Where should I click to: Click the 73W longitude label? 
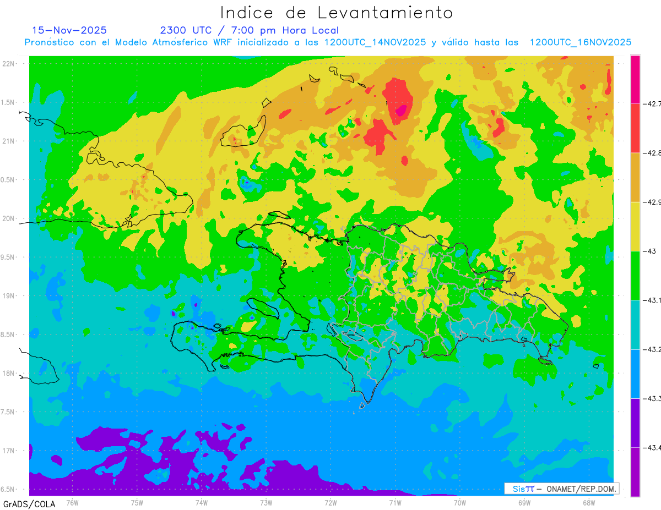coord(266,502)
